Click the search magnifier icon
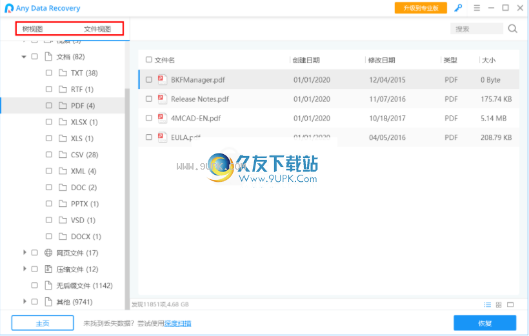 click(x=512, y=28)
